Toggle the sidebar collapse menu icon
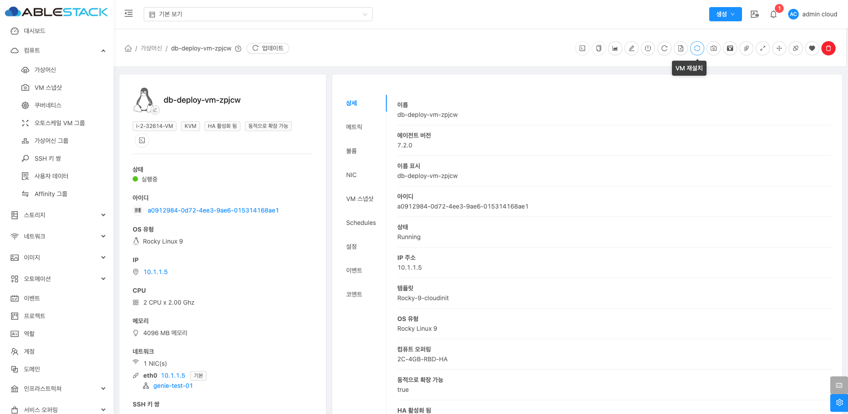The height and width of the screenshot is (414, 848). click(x=129, y=14)
